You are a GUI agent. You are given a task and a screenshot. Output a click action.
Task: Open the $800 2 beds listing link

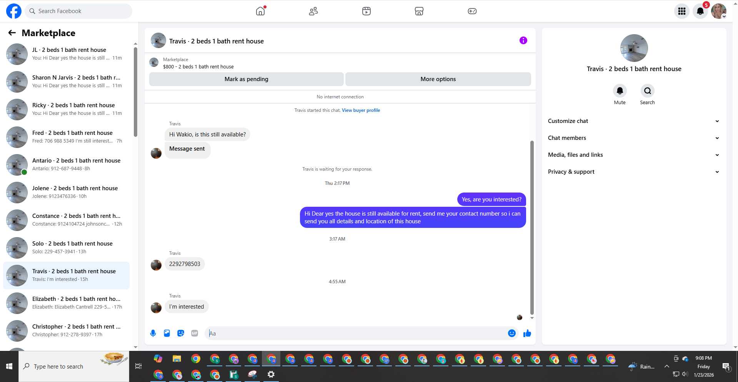coord(198,67)
